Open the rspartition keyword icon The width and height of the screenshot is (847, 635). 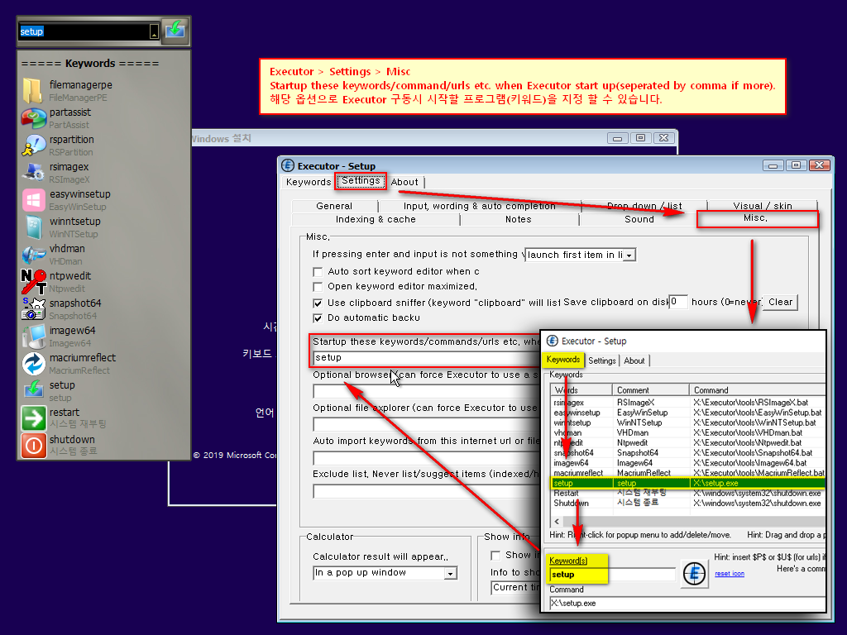tap(33, 146)
